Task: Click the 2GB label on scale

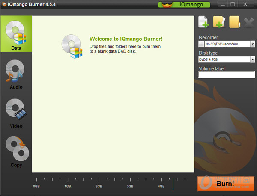Action: point(99,186)
